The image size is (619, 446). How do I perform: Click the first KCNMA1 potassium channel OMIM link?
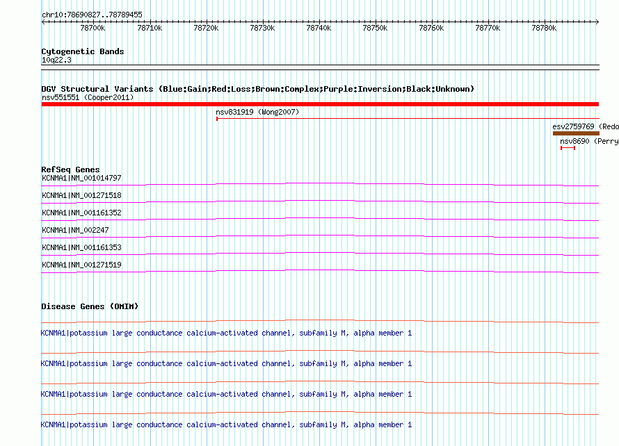click(x=226, y=333)
